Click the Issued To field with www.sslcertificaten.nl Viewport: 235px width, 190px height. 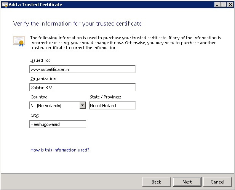point(82,69)
